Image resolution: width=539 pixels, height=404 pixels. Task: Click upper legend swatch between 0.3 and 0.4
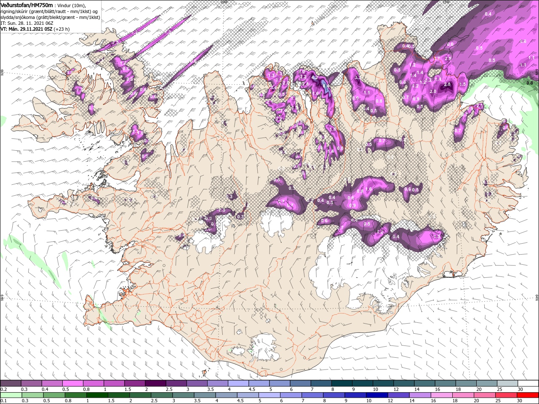point(31,383)
